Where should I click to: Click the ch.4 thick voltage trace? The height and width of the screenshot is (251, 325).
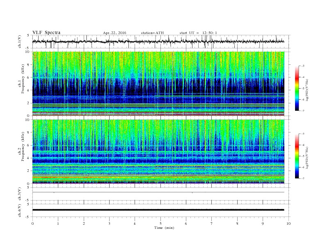point(158,210)
